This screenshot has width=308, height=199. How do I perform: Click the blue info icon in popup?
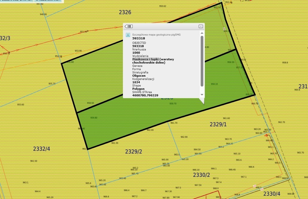(128, 35)
